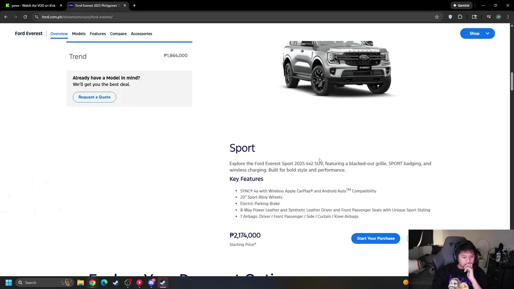Viewport: 514px width, 289px height.
Task: Click 'Electric Parking Brake' feature
Action: (x=260, y=204)
